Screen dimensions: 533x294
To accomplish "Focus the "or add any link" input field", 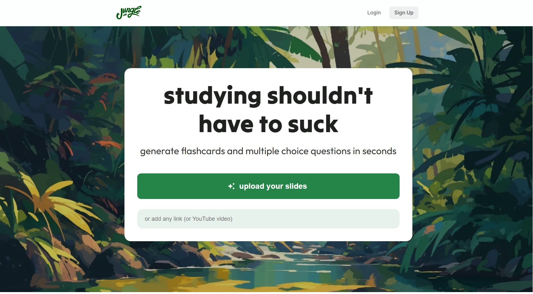I will (x=268, y=219).
